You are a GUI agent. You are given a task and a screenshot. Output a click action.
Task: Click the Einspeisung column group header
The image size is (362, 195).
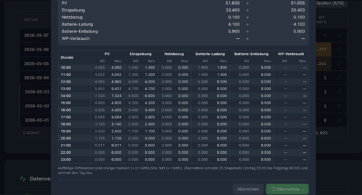click(141, 54)
